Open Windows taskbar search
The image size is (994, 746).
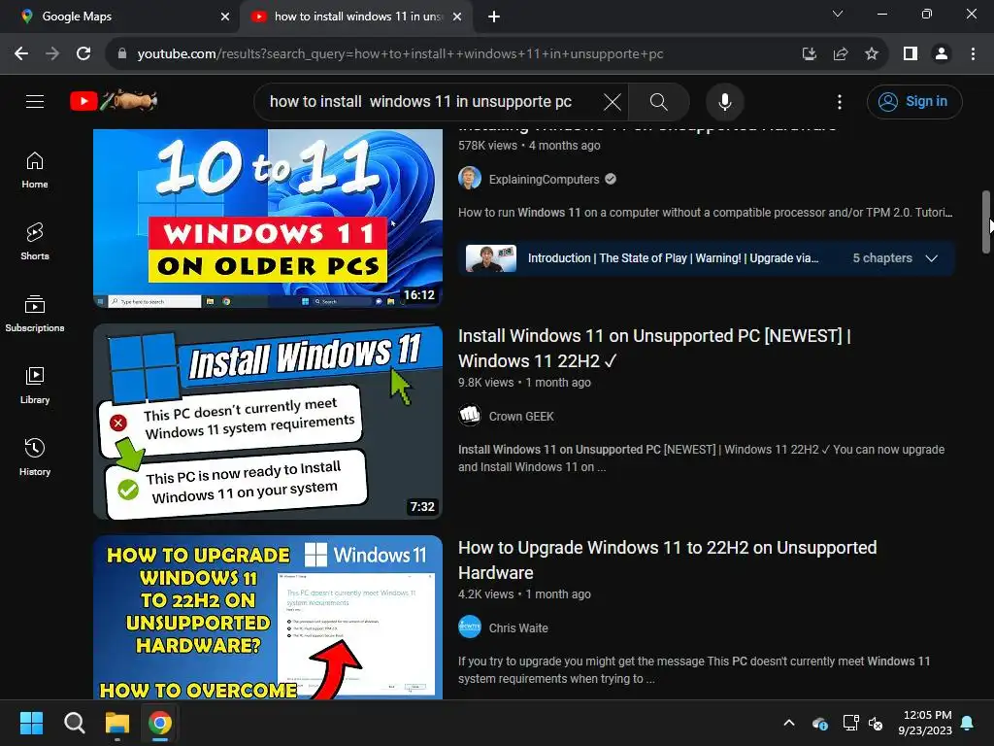(x=74, y=723)
